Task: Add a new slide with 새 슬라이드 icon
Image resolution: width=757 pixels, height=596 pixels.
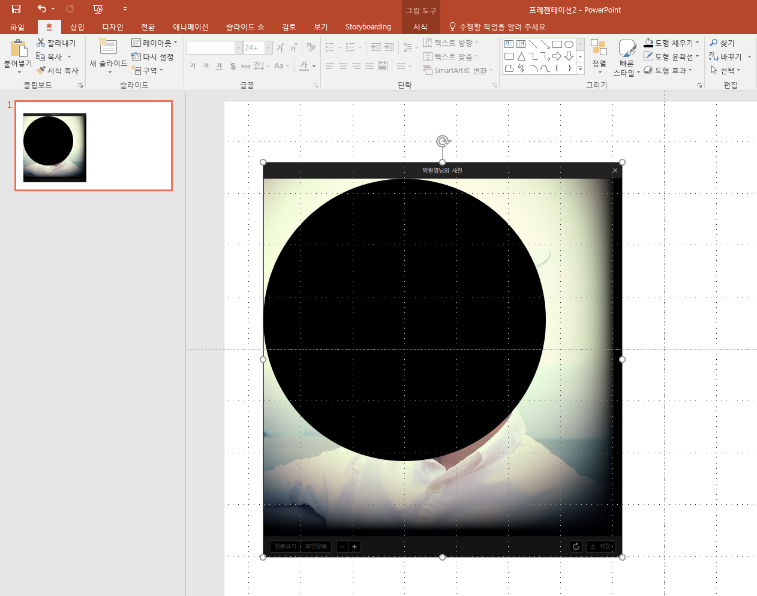Action: (108, 47)
